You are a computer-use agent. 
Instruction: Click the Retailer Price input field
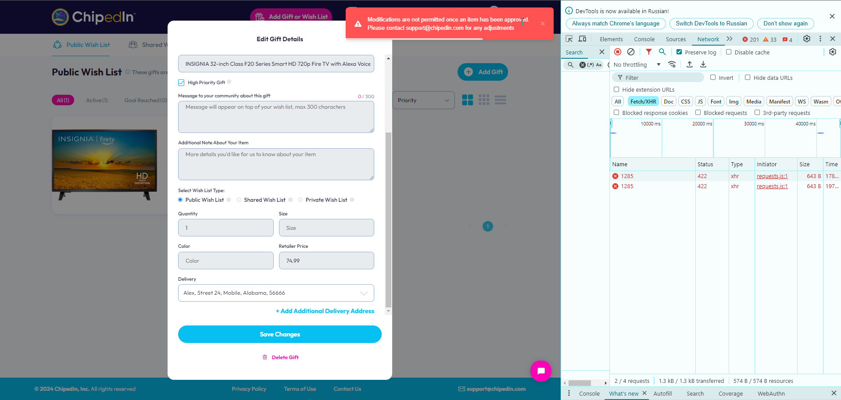[326, 261]
